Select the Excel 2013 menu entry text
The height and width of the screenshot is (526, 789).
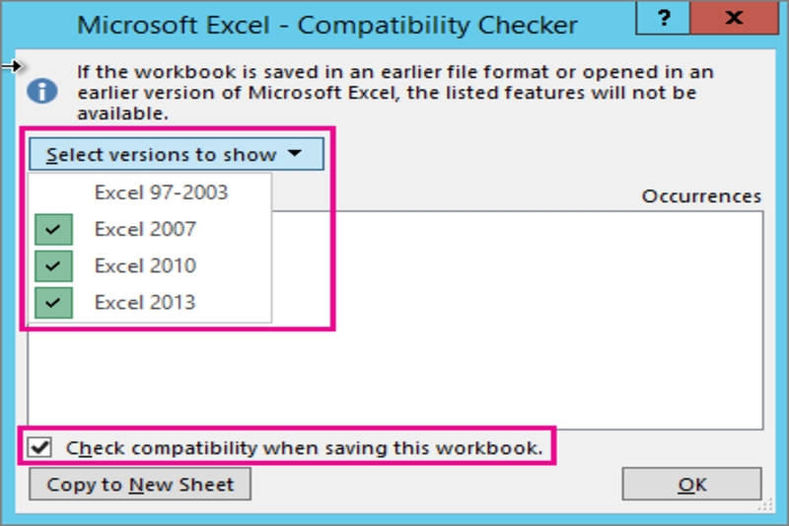(145, 303)
